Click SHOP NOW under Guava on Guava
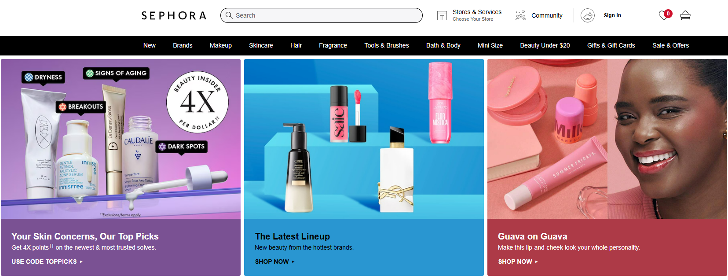728x280 pixels. point(518,262)
